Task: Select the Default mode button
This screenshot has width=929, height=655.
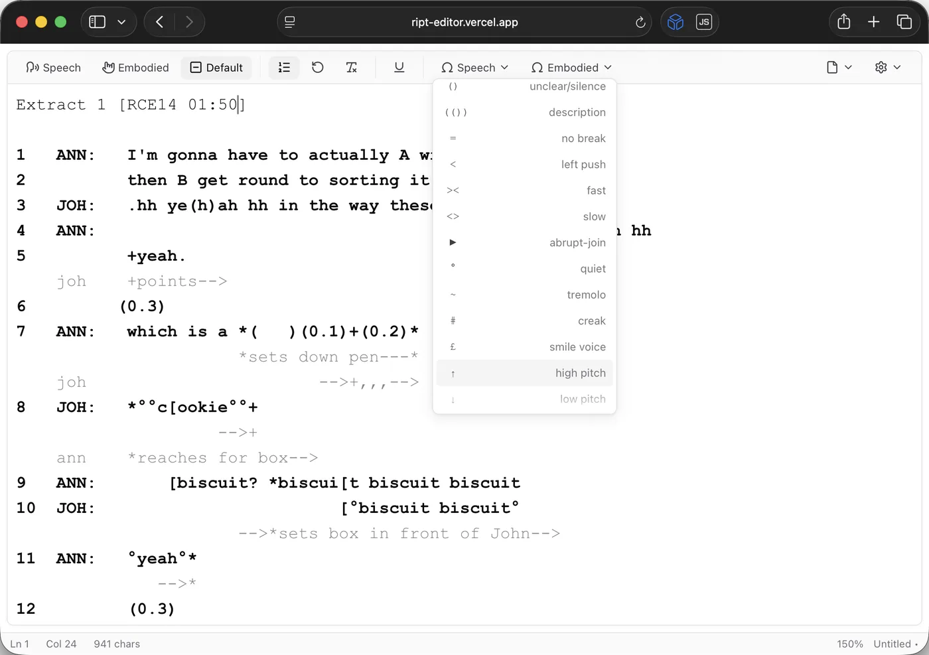Action: coord(216,68)
